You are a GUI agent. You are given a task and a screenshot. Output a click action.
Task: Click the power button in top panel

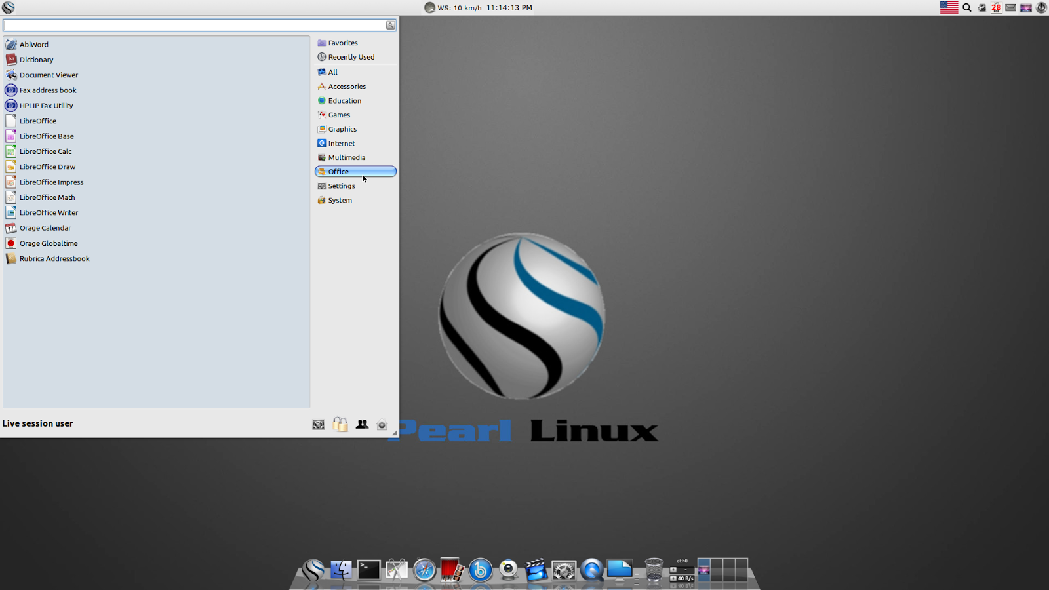[1041, 8]
